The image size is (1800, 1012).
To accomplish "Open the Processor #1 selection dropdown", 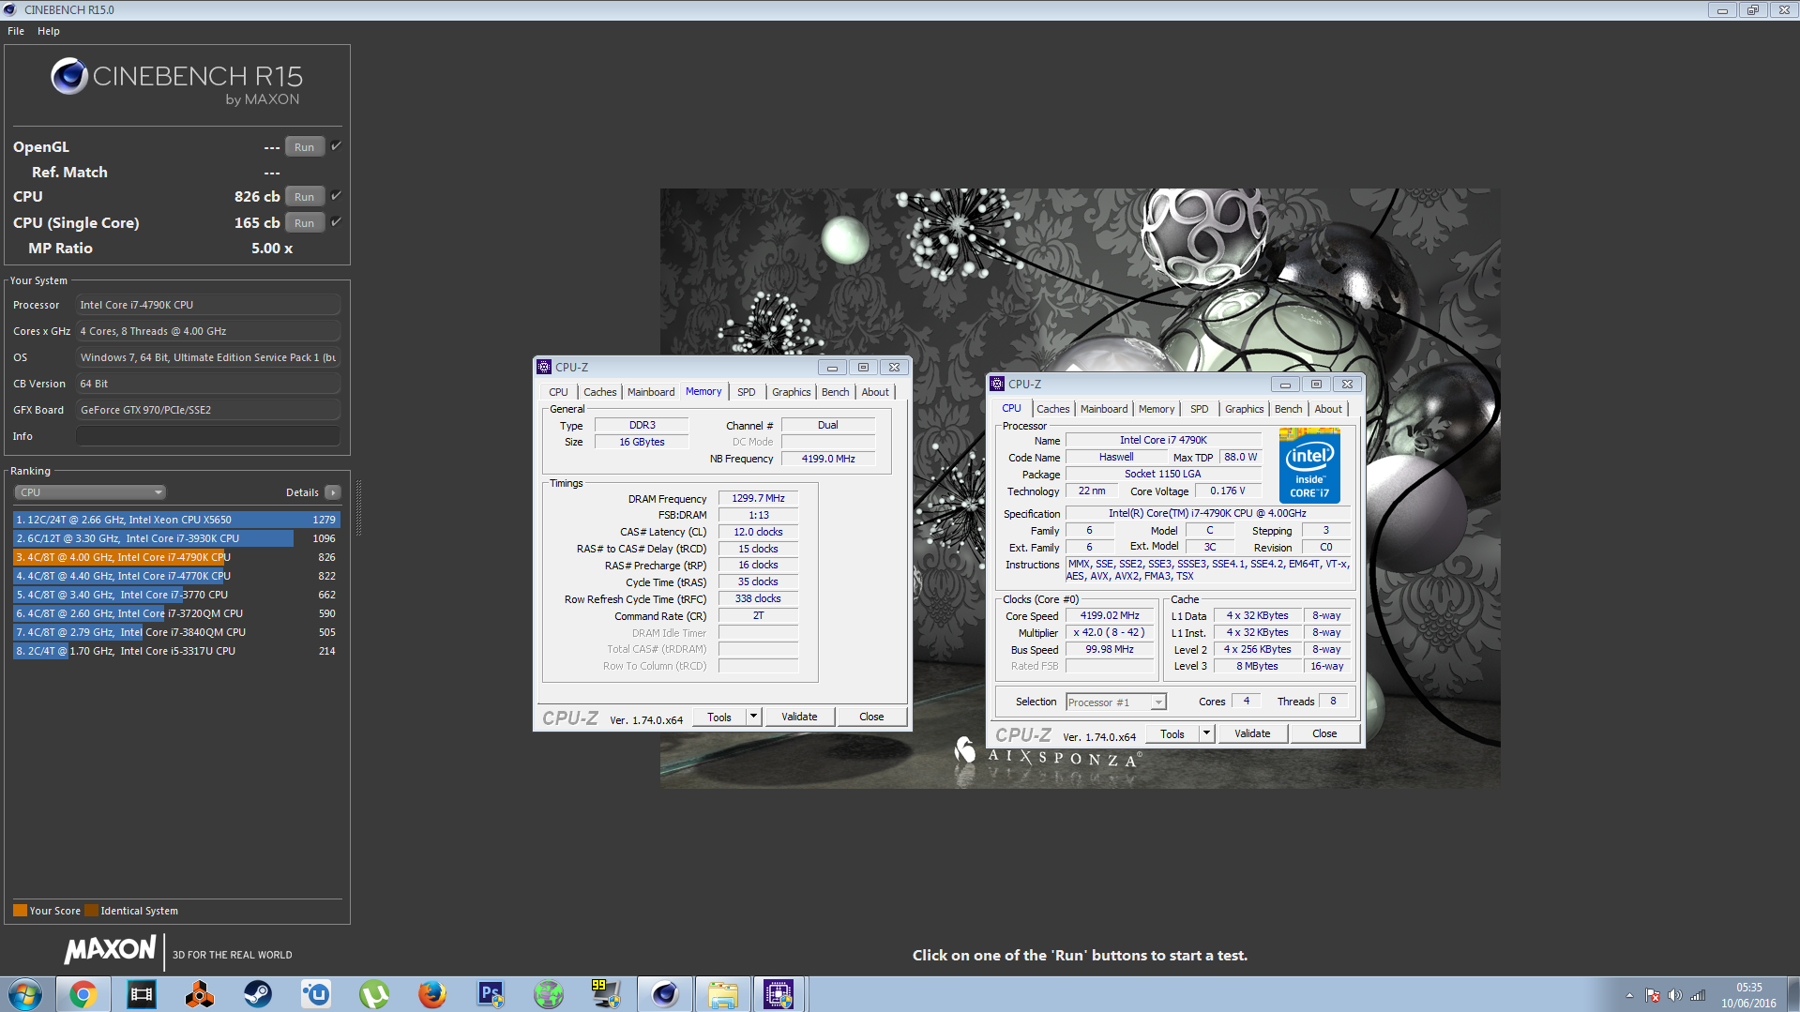I will 1115,702.
